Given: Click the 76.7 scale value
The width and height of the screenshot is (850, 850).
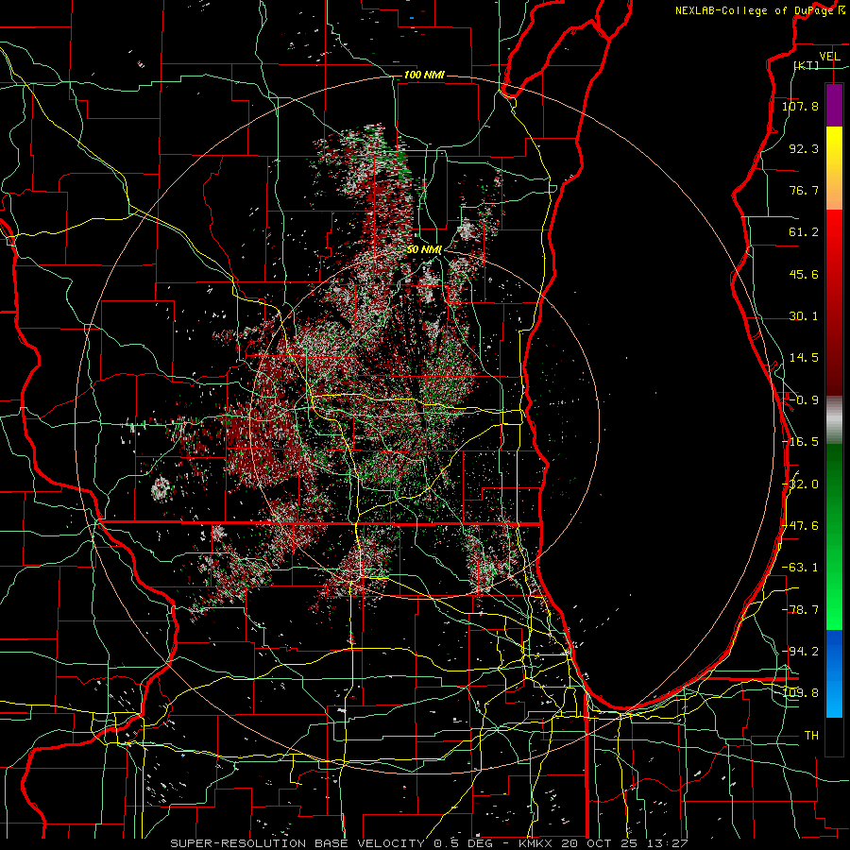Looking at the screenshot, I should click(x=804, y=190).
